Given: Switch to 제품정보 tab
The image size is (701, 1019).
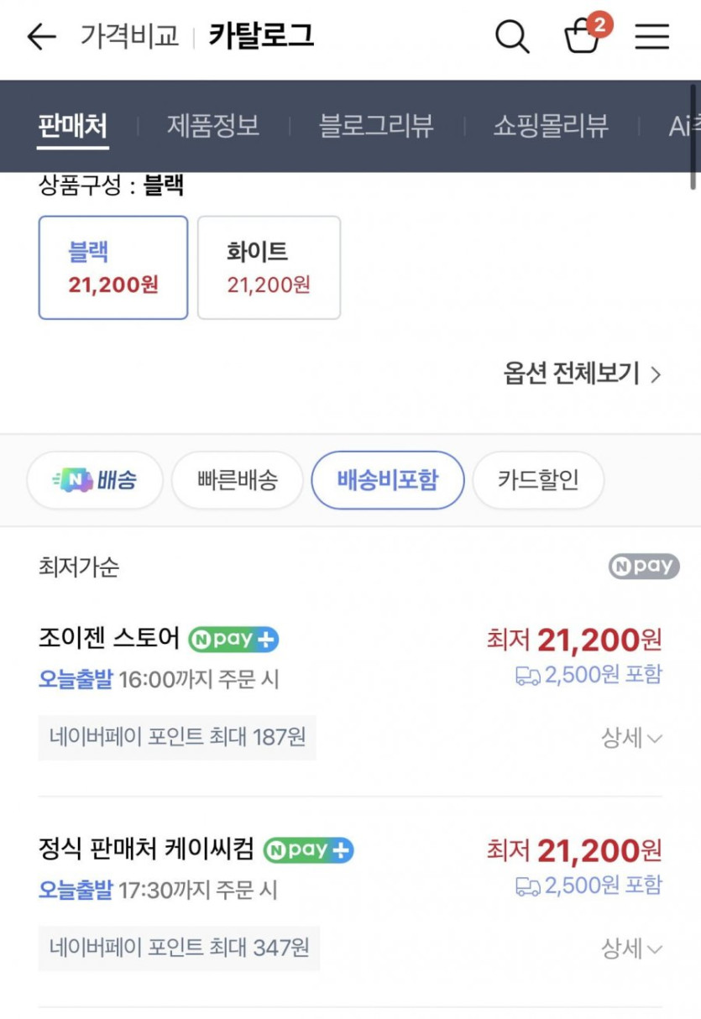Looking at the screenshot, I should [x=212, y=126].
